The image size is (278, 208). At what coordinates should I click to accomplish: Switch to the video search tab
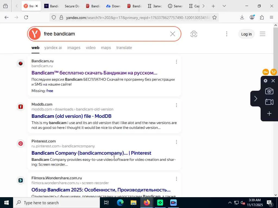click(91, 48)
